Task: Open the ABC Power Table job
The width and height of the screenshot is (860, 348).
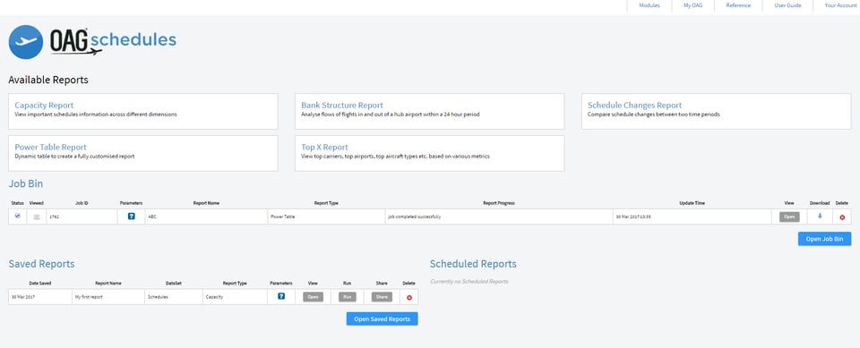Action: pos(789,216)
